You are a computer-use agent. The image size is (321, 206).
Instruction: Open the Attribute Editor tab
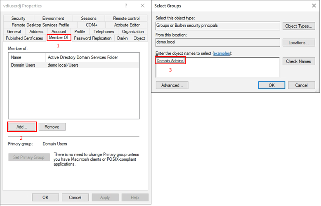(127, 25)
